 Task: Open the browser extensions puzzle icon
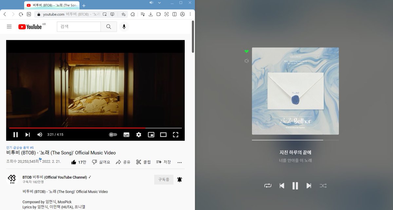[x=133, y=14]
